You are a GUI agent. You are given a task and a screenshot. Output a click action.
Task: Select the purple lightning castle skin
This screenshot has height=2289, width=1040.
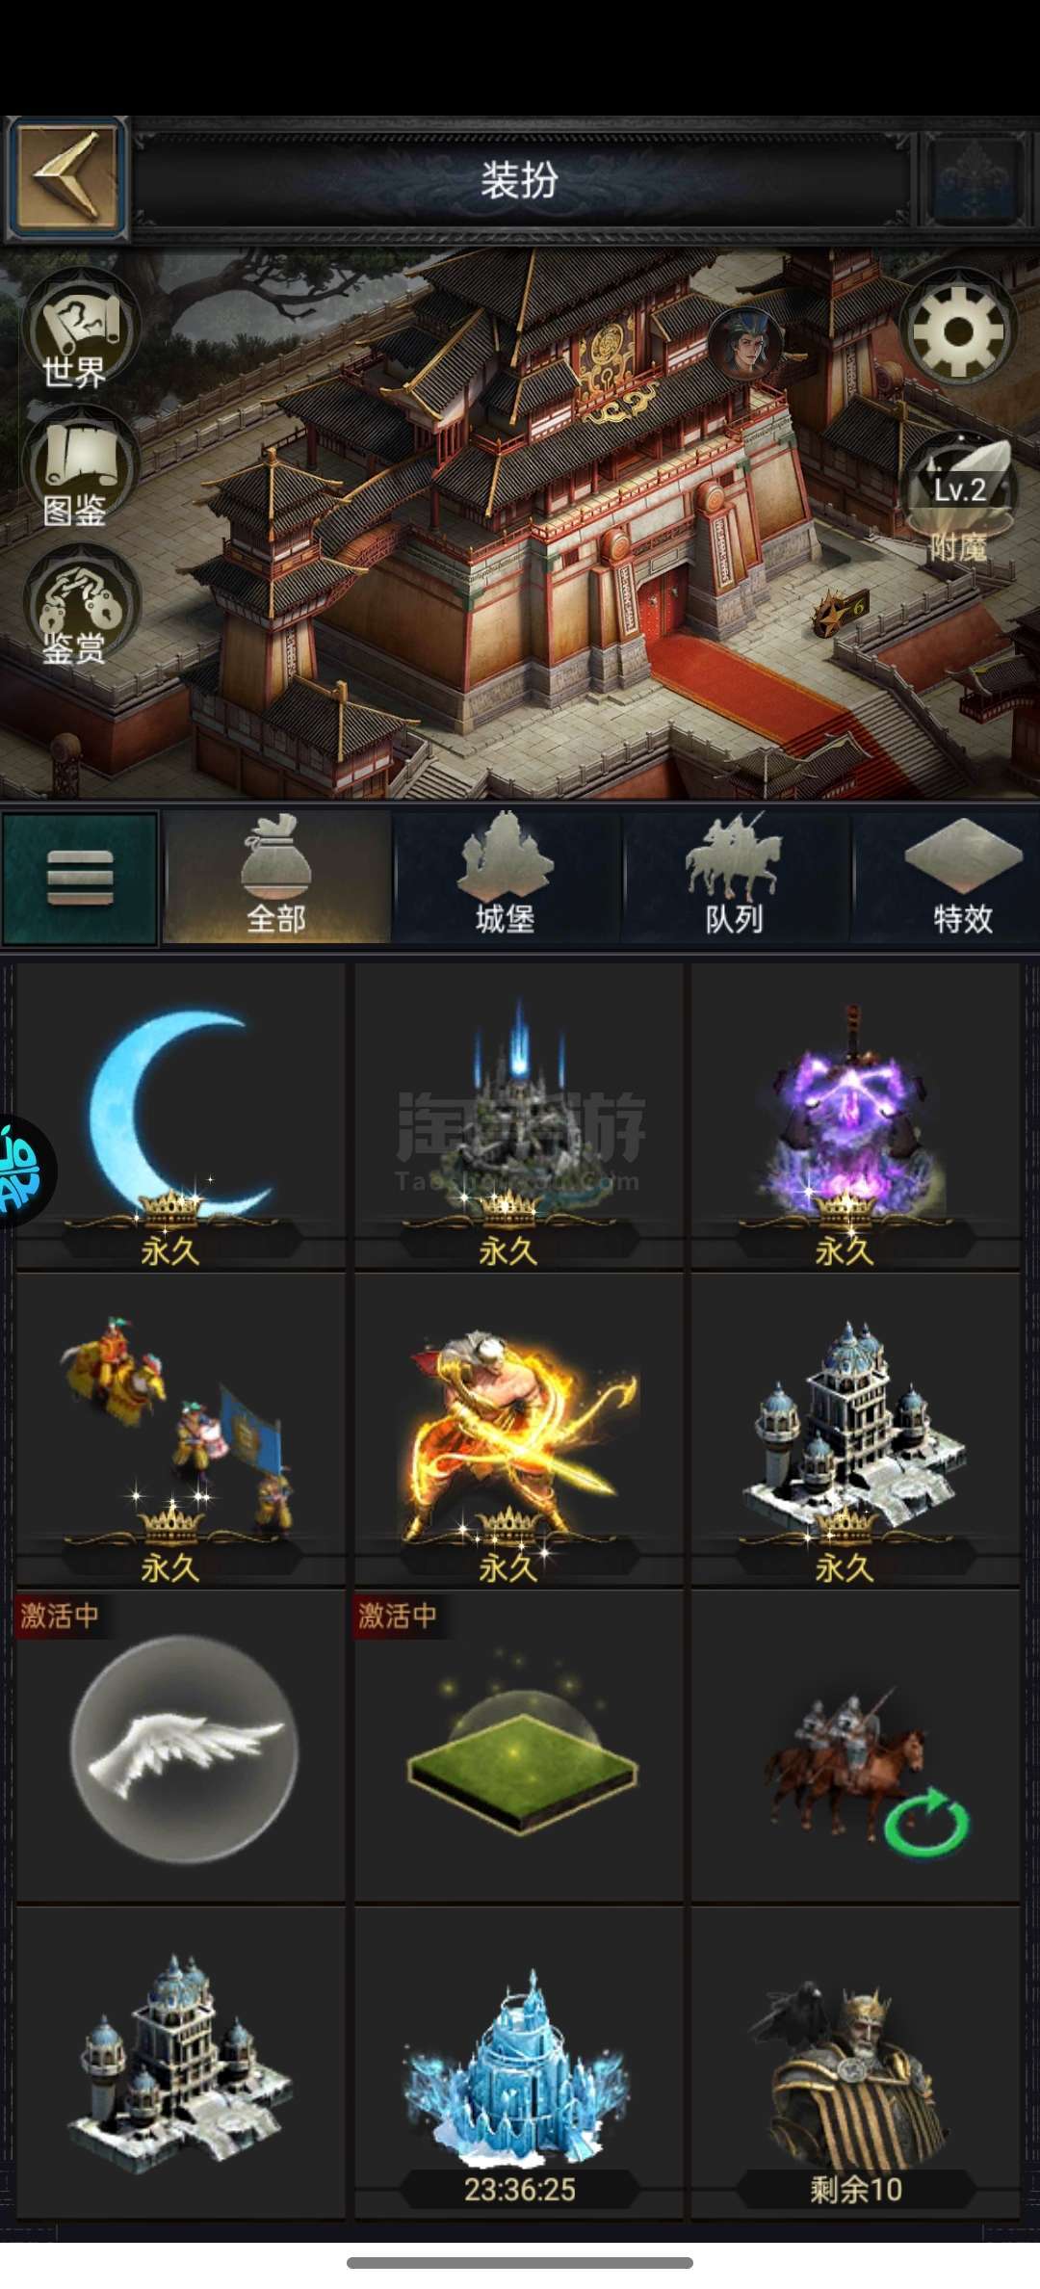click(x=855, y=1116)
